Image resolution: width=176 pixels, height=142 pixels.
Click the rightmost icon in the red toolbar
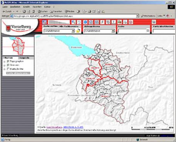coord(154,22)
